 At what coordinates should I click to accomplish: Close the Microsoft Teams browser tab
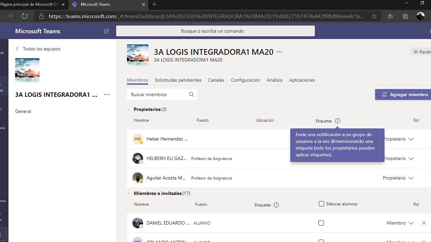pos(144,4)
